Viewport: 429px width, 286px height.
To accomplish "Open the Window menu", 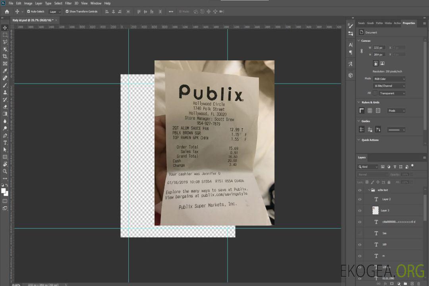I will (x=96, y=3).
